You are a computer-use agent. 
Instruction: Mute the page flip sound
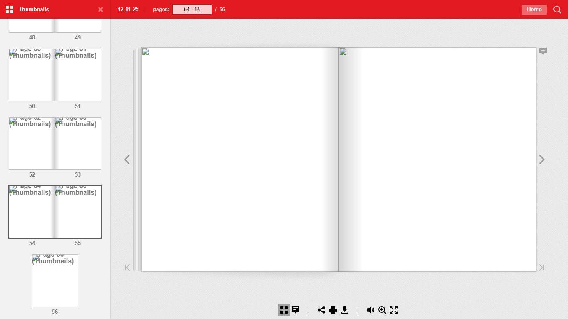point(370,310)
